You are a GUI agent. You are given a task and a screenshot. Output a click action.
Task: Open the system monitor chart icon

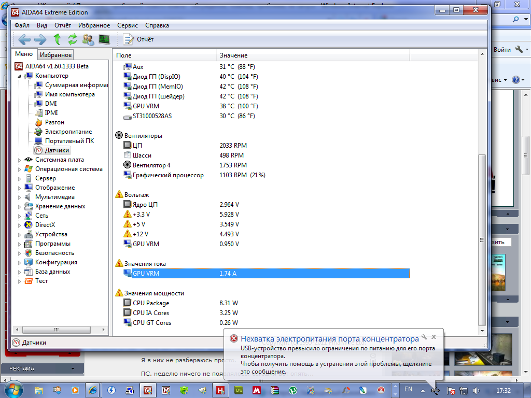104,39
